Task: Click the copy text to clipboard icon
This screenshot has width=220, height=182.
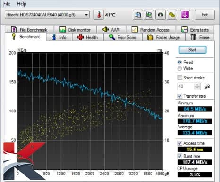Action: click(x=138, y=15)
